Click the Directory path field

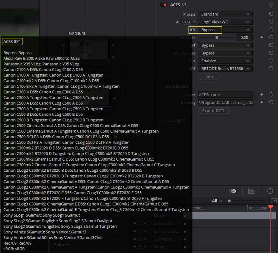[225, 102]
